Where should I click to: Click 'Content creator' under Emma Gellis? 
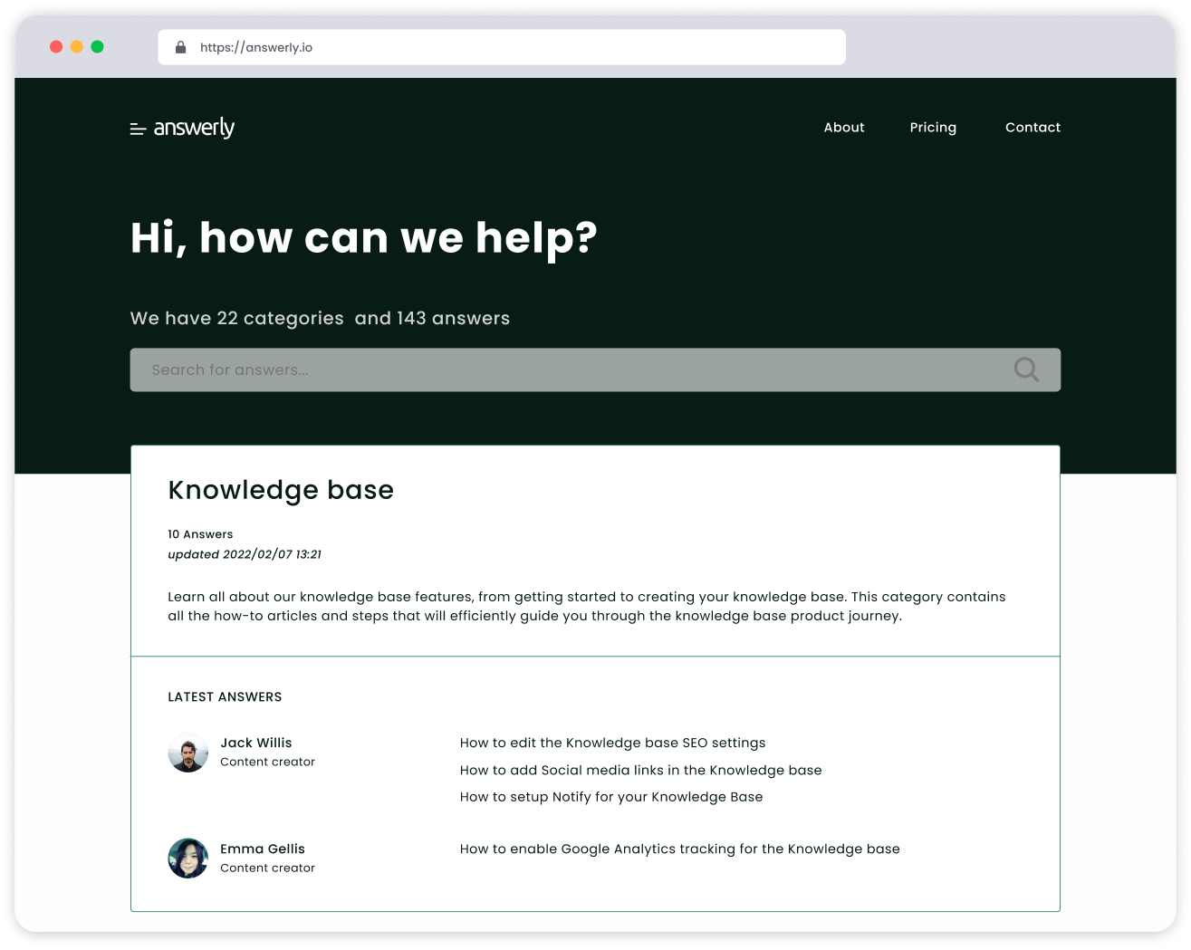click(267, 868)
